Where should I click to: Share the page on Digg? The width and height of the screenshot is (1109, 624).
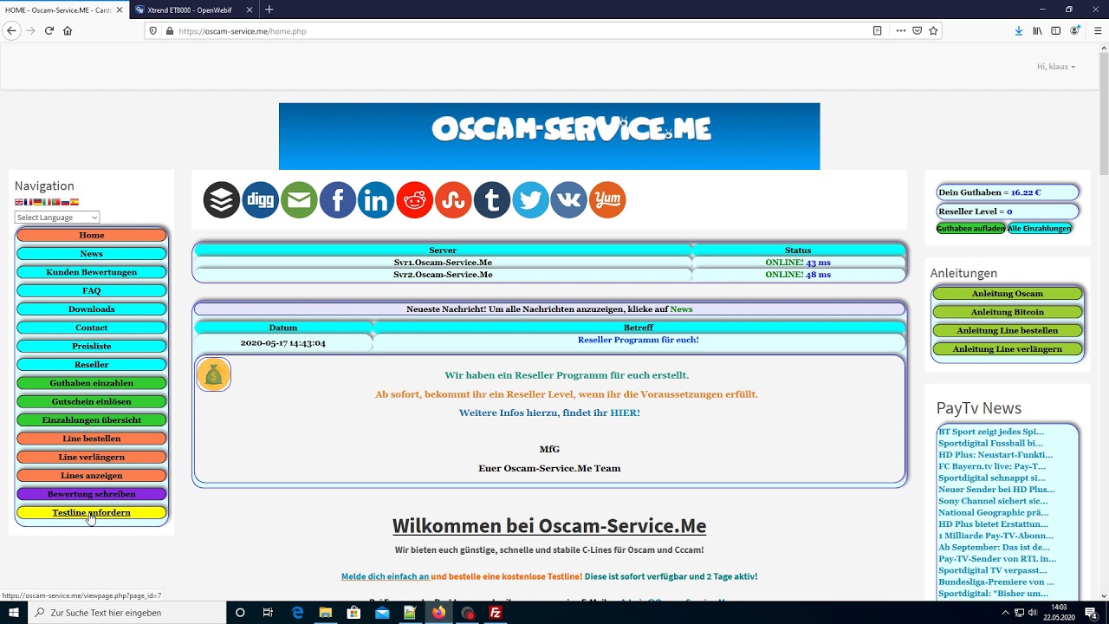(x=260, y=200)
